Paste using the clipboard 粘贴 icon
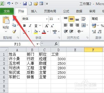The image size is (104, 93). 6,20
